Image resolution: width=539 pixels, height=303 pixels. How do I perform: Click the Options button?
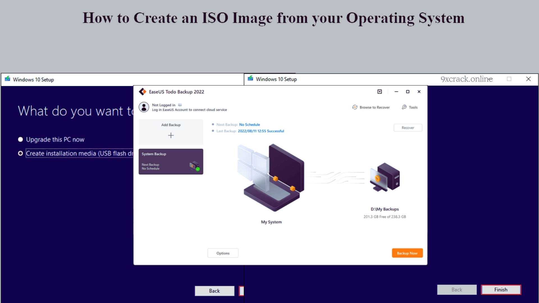(223, 253)
